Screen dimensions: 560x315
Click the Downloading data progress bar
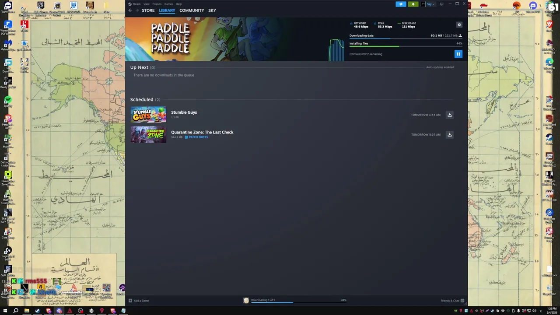click(406, 39)
